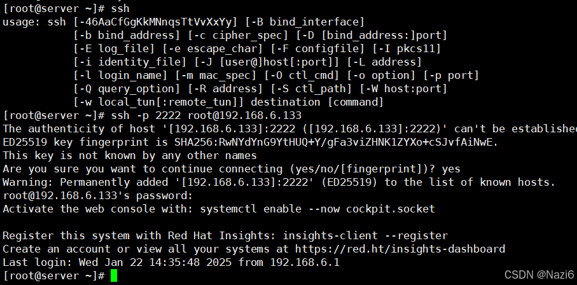577x285 pixels.
Task: Click the '[-W host:port]' usage option
Action: [403, 88]
